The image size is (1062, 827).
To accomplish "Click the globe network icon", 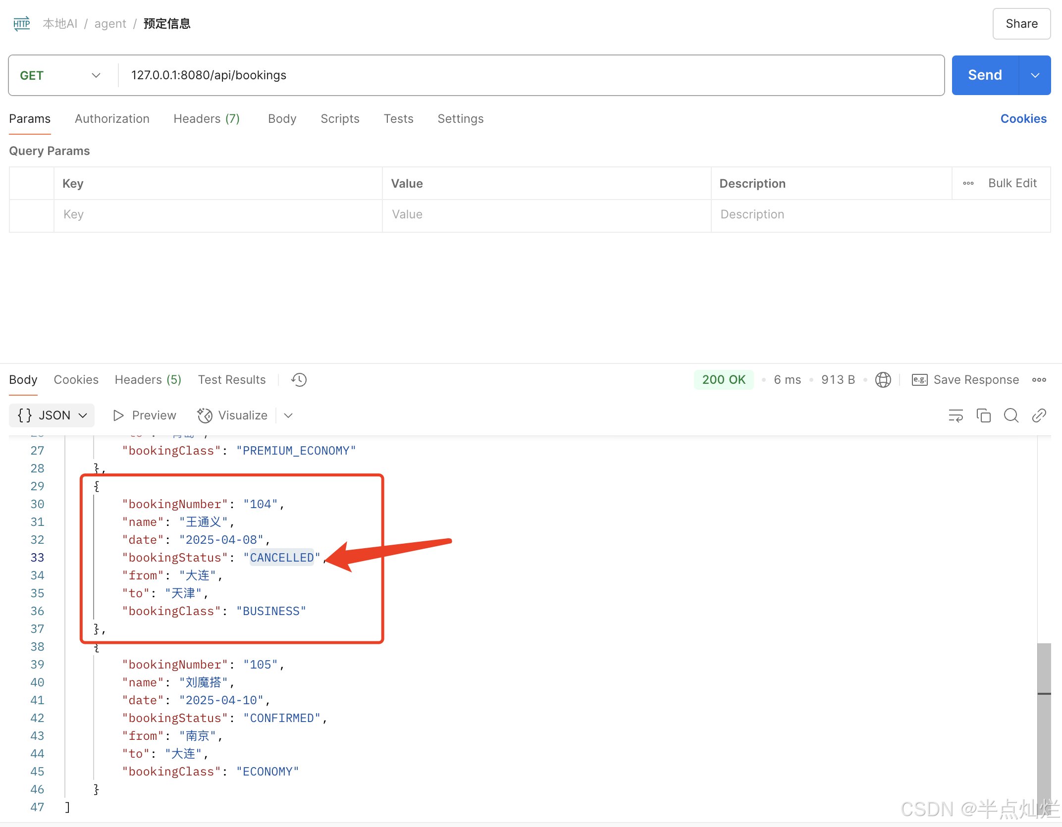I will [x=883, y=380].
